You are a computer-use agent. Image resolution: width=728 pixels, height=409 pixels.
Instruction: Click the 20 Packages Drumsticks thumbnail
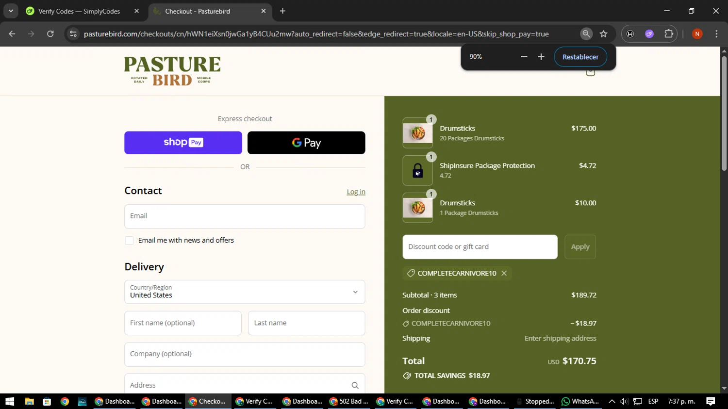[417, 133]
